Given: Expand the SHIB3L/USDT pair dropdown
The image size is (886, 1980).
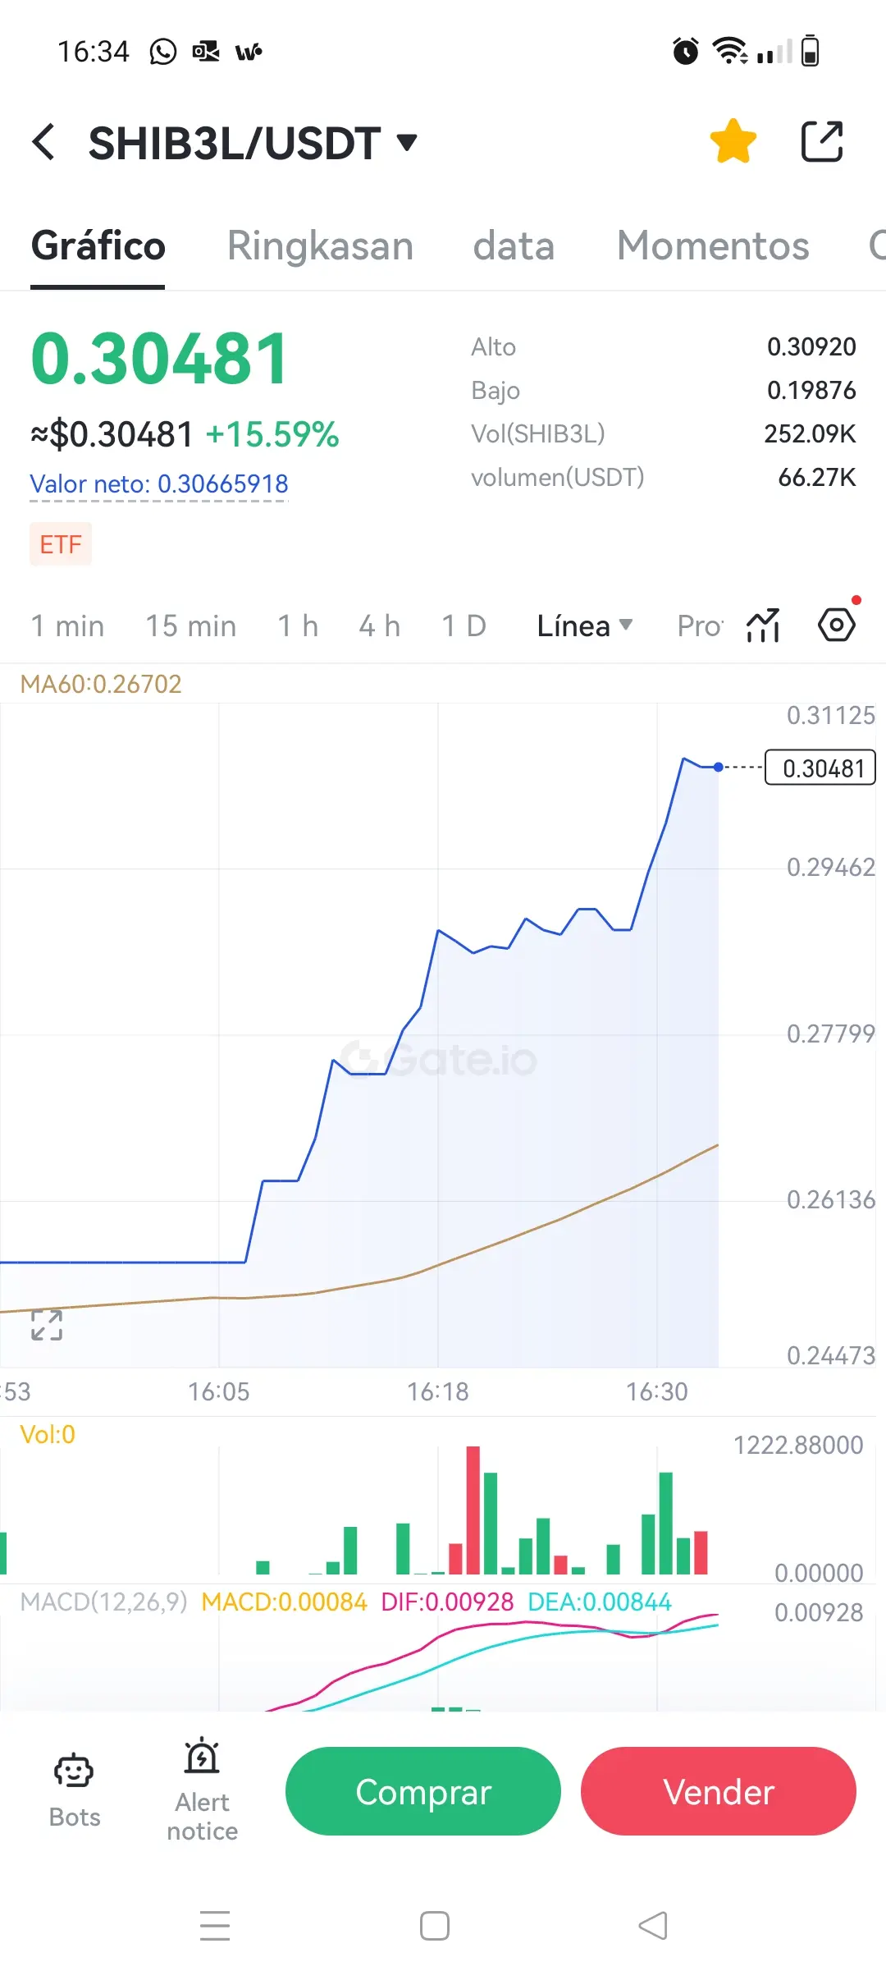Looking at the screenshot, I should pyautogui.click(x=407, y=143).
